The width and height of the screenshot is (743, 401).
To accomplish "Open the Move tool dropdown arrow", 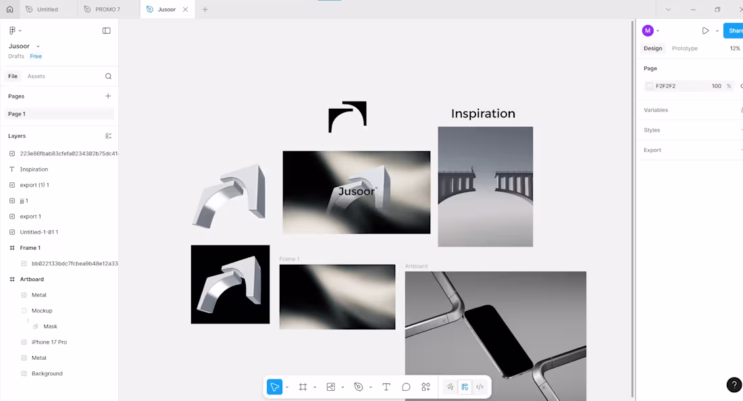I will pyautogui.click(x=287, y=386).
